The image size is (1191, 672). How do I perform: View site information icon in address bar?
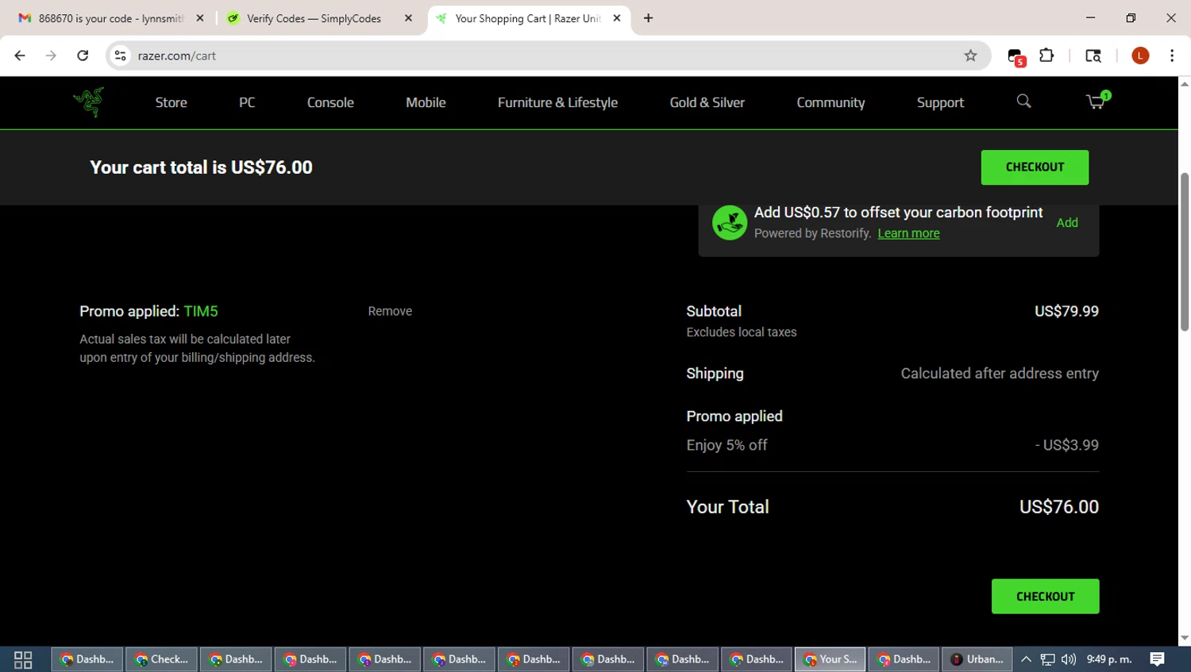click(121, 56)
